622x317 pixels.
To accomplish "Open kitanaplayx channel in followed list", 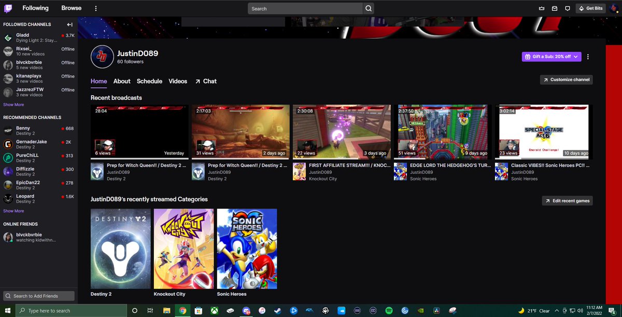I will tap(39, 78).
